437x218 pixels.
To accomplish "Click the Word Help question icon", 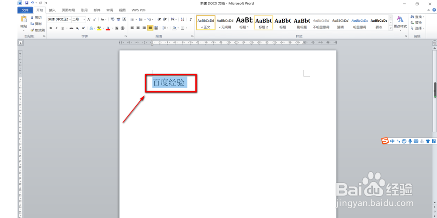I will pyautogui.click(x=434, y=10).
